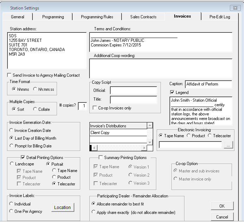Select Landscape detail printing orientation

[x=12, y=164]
